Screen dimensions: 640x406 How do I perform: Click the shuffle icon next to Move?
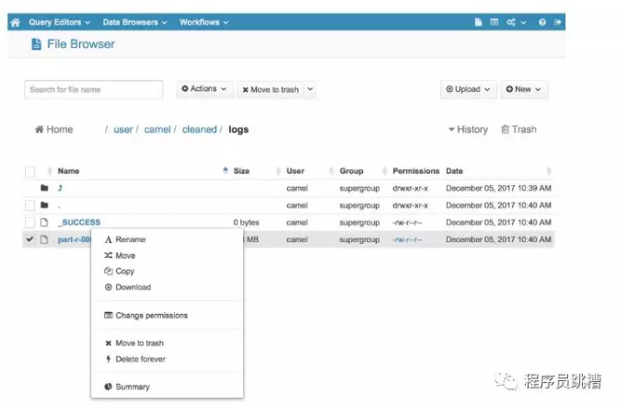(108, 255)
